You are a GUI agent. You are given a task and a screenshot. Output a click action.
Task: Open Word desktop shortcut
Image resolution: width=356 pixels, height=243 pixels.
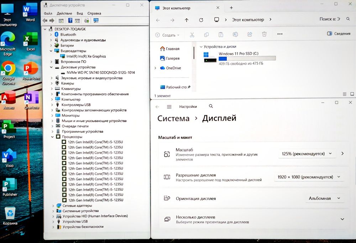click(x=30, y=12)
